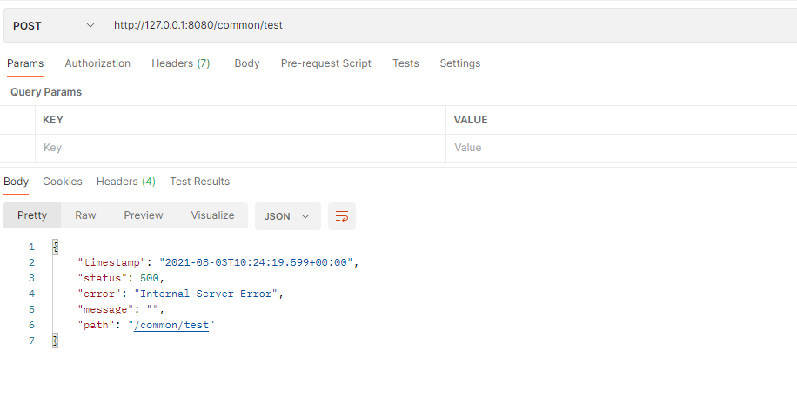Select the Tests tab
Image resolution: width=797 pixels, height=410 pixels.
[405, 63]
